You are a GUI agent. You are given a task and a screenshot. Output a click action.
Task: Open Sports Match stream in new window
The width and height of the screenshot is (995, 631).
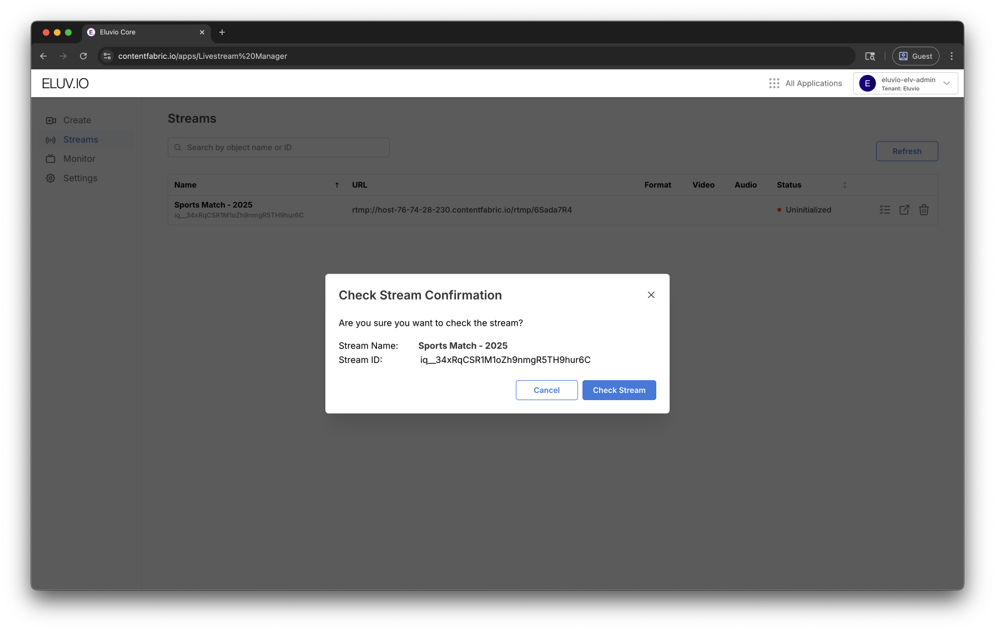904,210
